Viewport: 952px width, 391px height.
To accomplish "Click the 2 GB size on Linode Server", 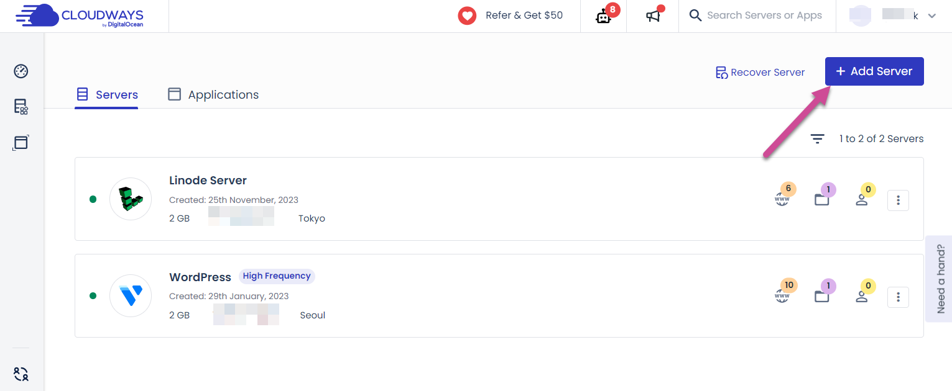I will click(179, 218).
